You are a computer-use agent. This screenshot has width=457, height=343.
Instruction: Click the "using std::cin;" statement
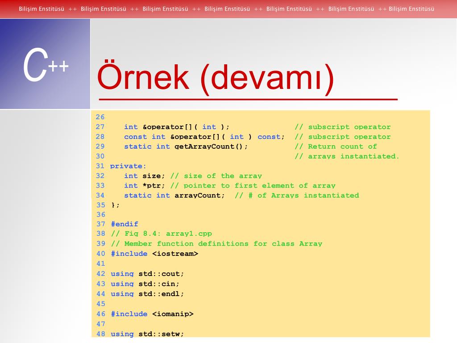coord(145,284)
